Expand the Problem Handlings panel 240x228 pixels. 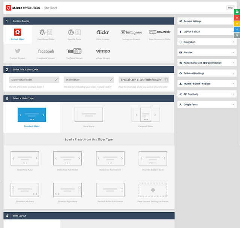[x=207, y=73]
